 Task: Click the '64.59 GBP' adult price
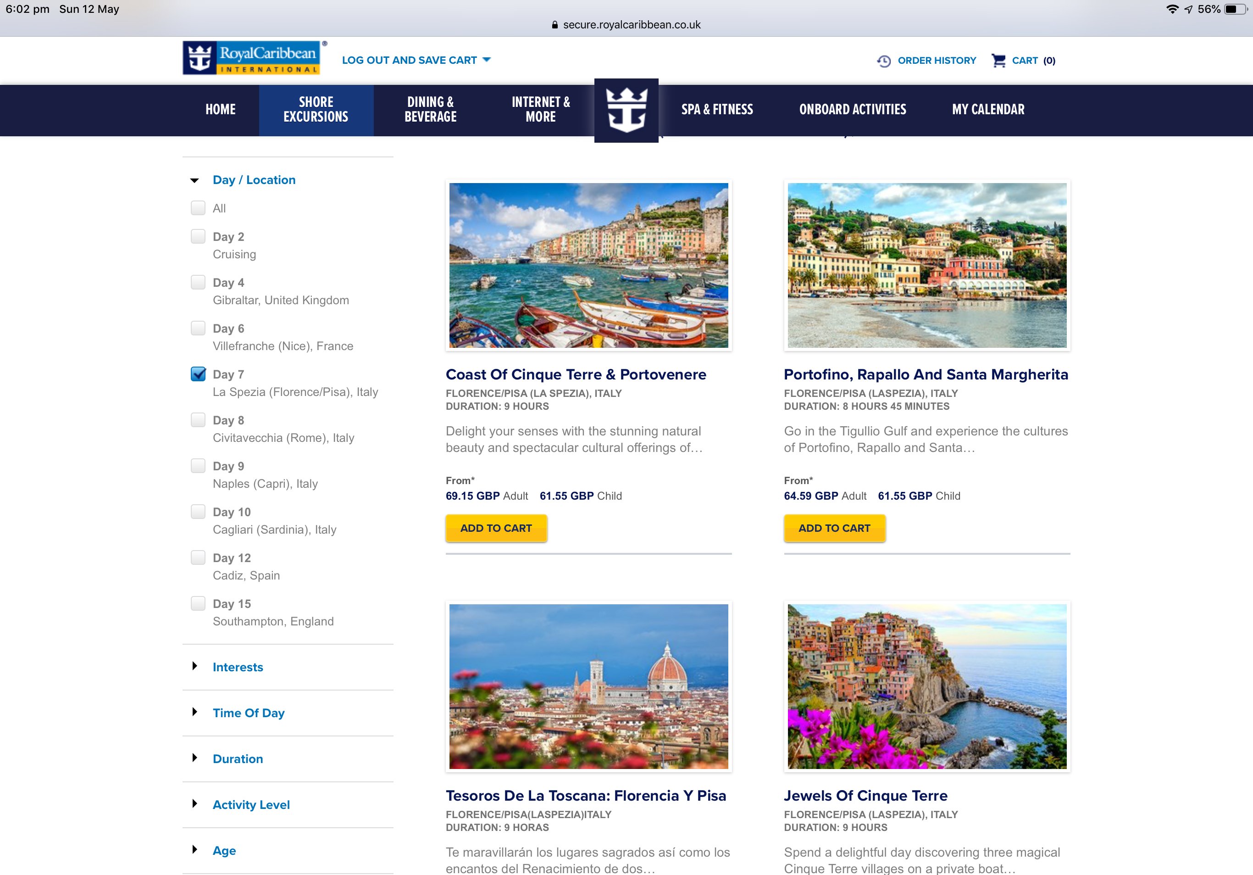point(811,496)
